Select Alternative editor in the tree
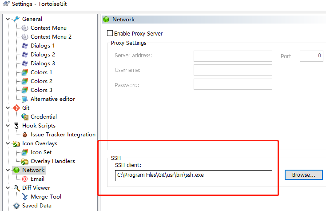Screen dimensions: 326x211 pos(53,99)
